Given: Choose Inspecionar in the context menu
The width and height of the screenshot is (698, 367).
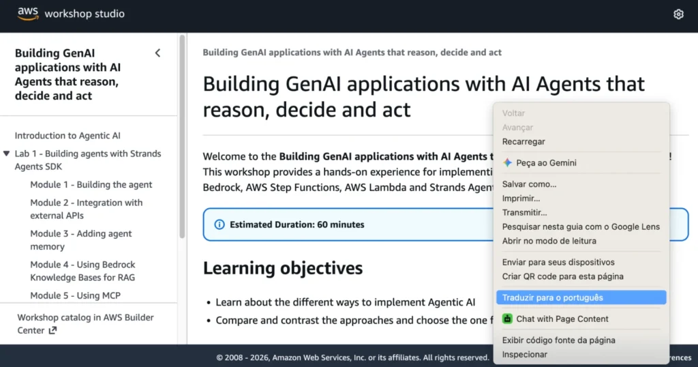Looking at the screenshot, I should point(581,355).
